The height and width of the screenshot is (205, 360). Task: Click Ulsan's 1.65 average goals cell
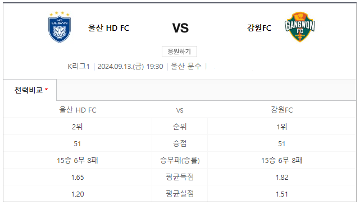click(x=78, y=178)
